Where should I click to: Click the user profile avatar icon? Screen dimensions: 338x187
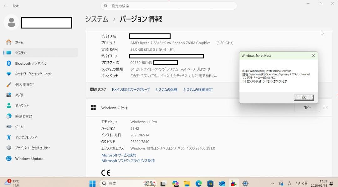12,23
